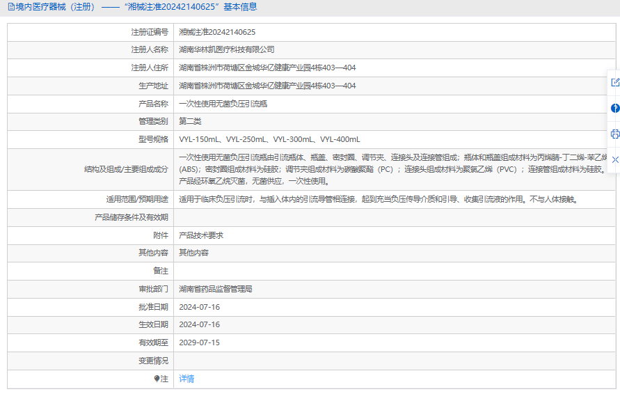This screenshot has width=620, height=394.
Task: Click the document icon beside the page title
Action: click(x=11, y=7)
